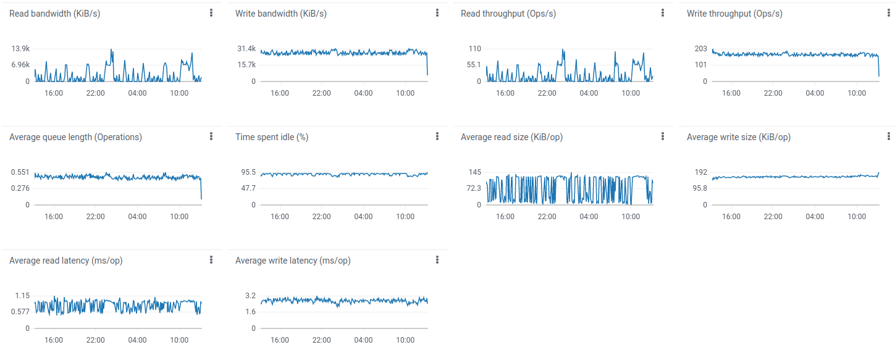Image resolution: width=895 pixels, height=355 pixels.
Task: Click the Time spent idle (%) title
Action: (272, 137)
